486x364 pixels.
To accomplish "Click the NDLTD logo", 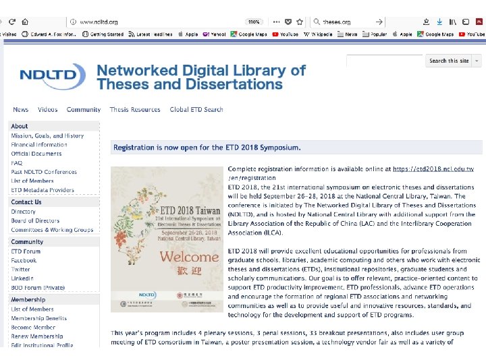I will point(53,76).
